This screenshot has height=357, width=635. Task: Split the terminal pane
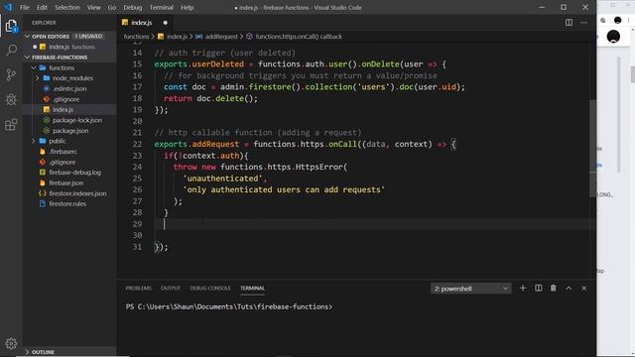pyautogui.click(x=538, y=289)
